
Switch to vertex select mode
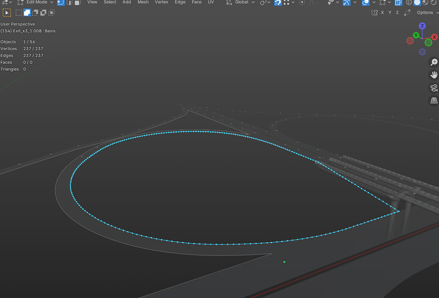pos(61,3)
